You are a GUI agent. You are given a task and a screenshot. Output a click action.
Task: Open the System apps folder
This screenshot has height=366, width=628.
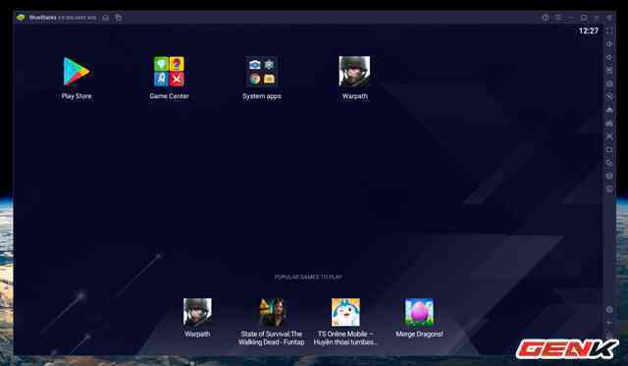coord(262,78)
